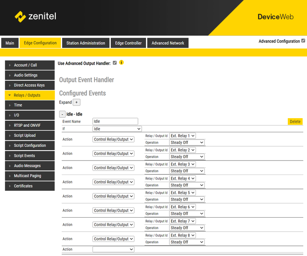Open the Main tab
Image resolution: width=307 pixels, height=256 pixels.
pos(10,43)
